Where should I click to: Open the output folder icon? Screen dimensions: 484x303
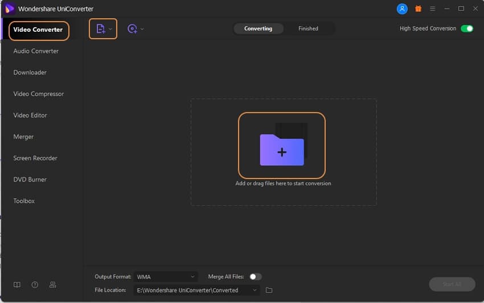[x=269, y=290]
